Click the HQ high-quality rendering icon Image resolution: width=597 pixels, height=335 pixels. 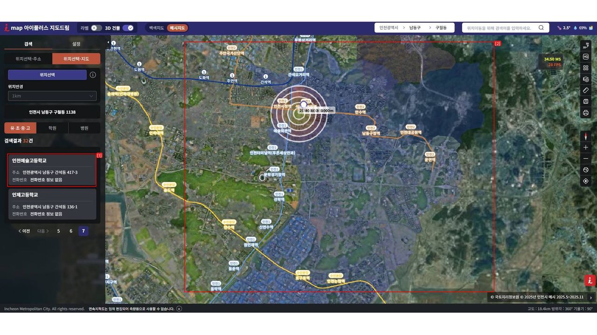(586, 57)
